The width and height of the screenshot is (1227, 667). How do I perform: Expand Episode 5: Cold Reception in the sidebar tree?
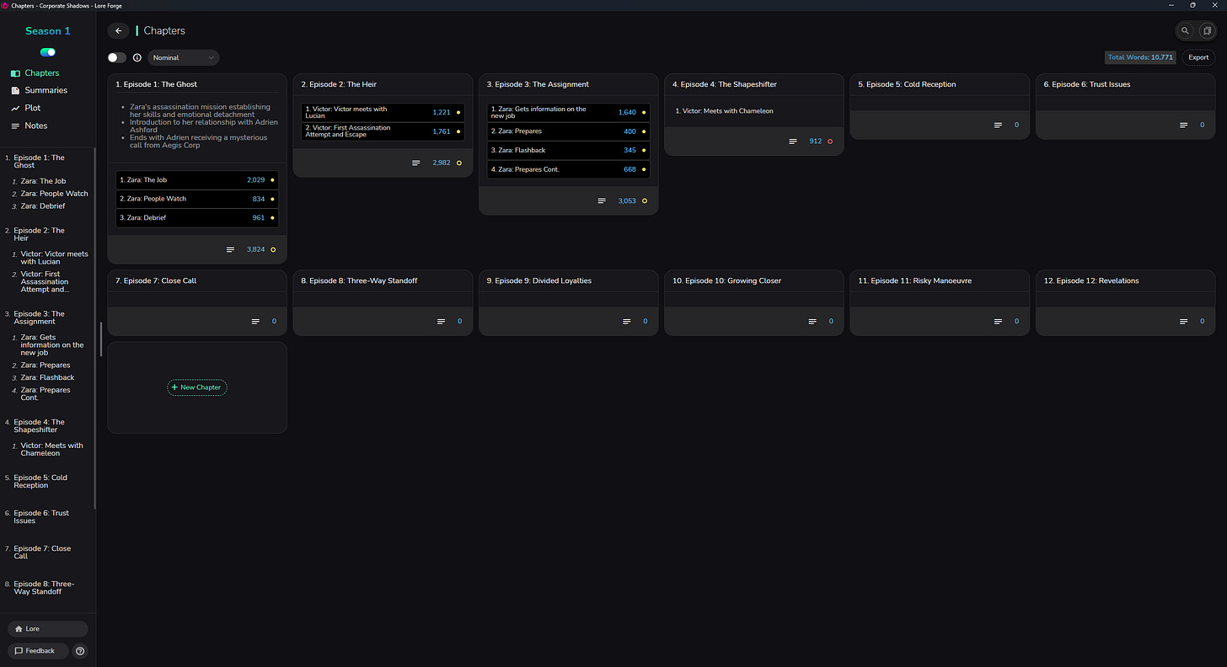[x=42, y=481]
